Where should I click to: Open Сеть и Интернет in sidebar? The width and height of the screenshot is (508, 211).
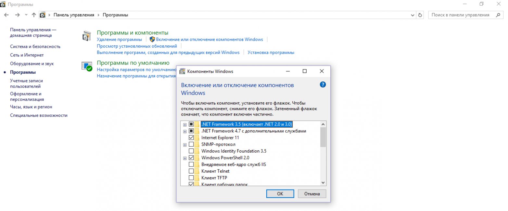click(27, 55)
